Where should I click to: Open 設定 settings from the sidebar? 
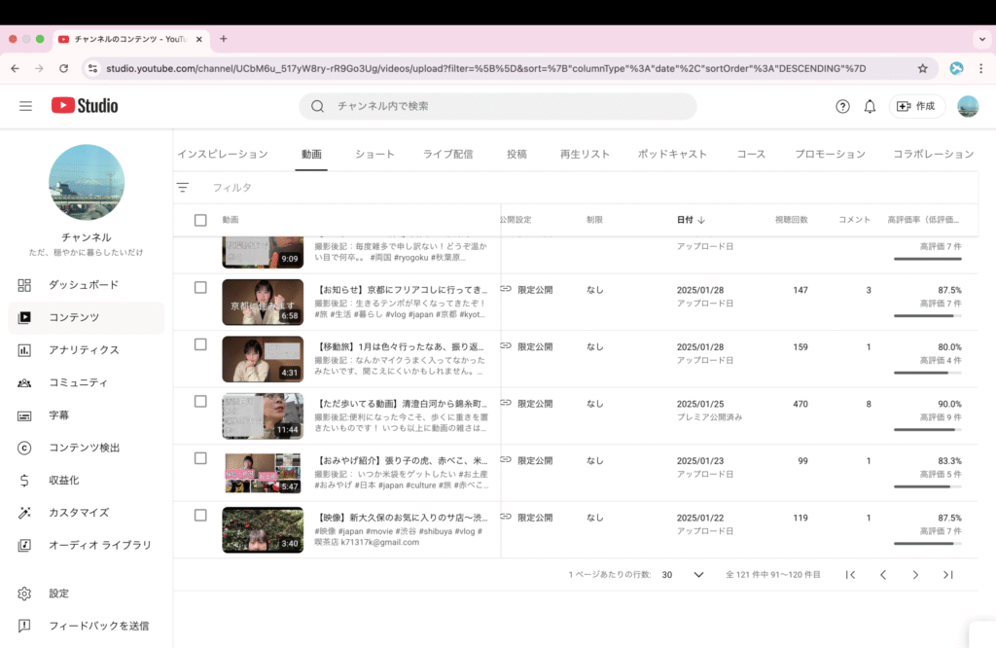coord(58,594)
